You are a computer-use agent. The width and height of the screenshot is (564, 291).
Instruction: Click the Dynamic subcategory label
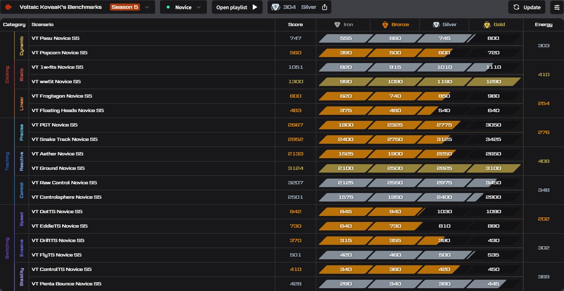click(22, 46)
